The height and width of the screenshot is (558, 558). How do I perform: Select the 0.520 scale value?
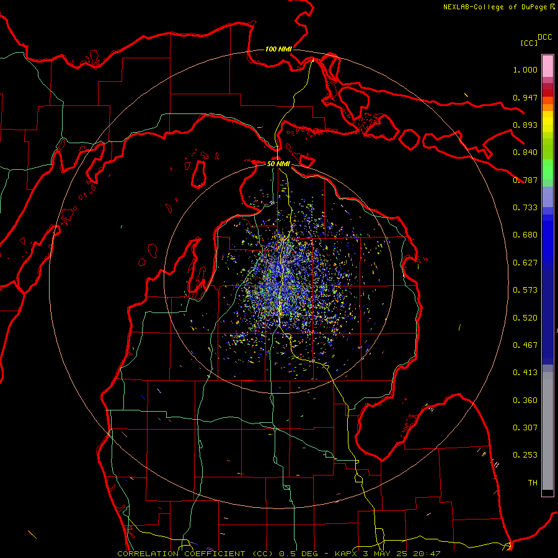[525, 318]
